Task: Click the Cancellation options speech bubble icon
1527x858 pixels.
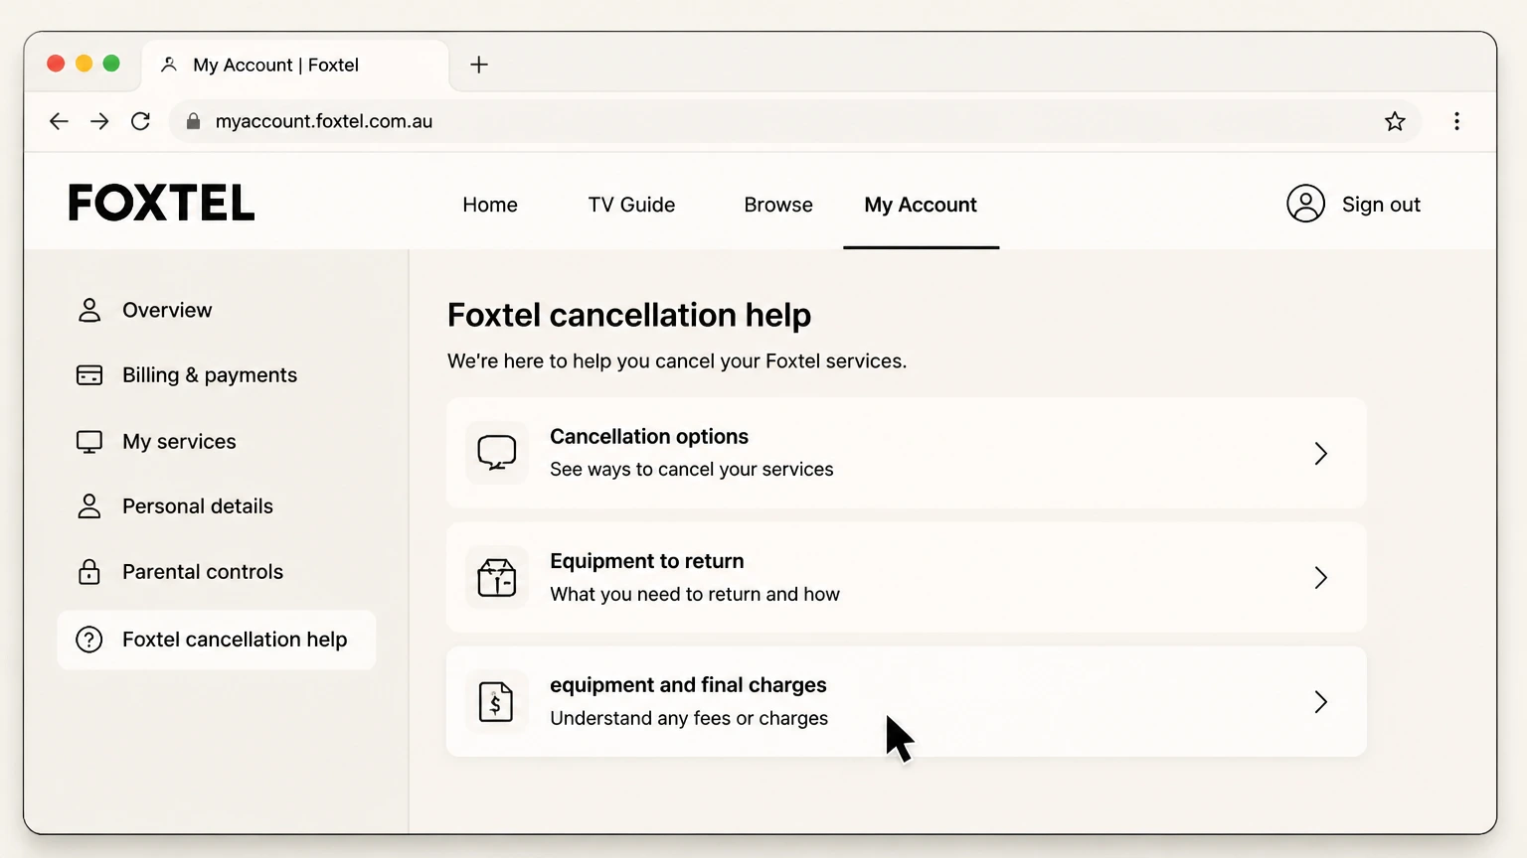Action: (496, 453)
